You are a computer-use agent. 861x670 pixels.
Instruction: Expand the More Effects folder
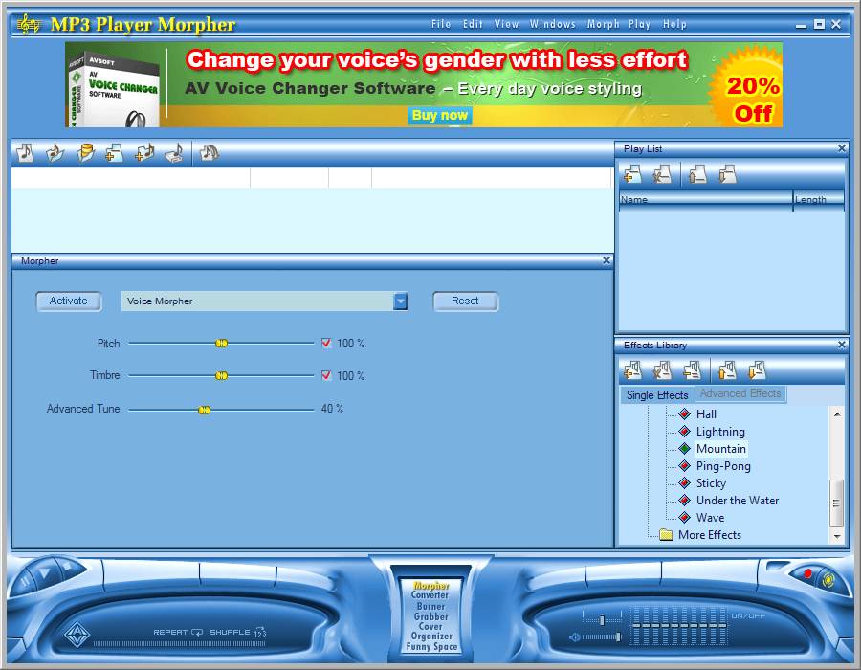[x=700, y=534]
